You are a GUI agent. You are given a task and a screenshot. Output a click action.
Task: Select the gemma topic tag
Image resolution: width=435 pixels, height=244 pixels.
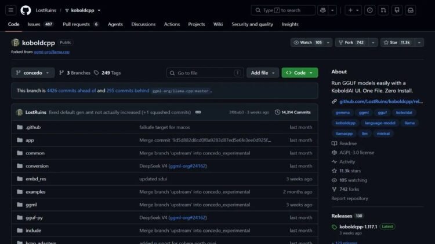343,113
